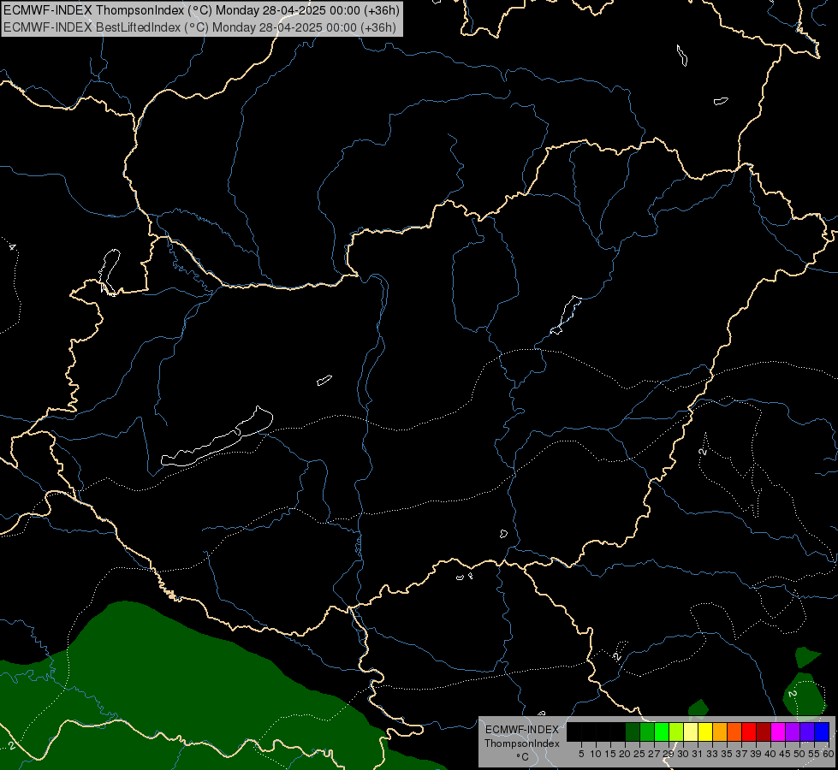Select the magenta 40–45 legend swatch
Image resolution: width=838 pixels, height=770 pixels.
[x=779, y=731]
